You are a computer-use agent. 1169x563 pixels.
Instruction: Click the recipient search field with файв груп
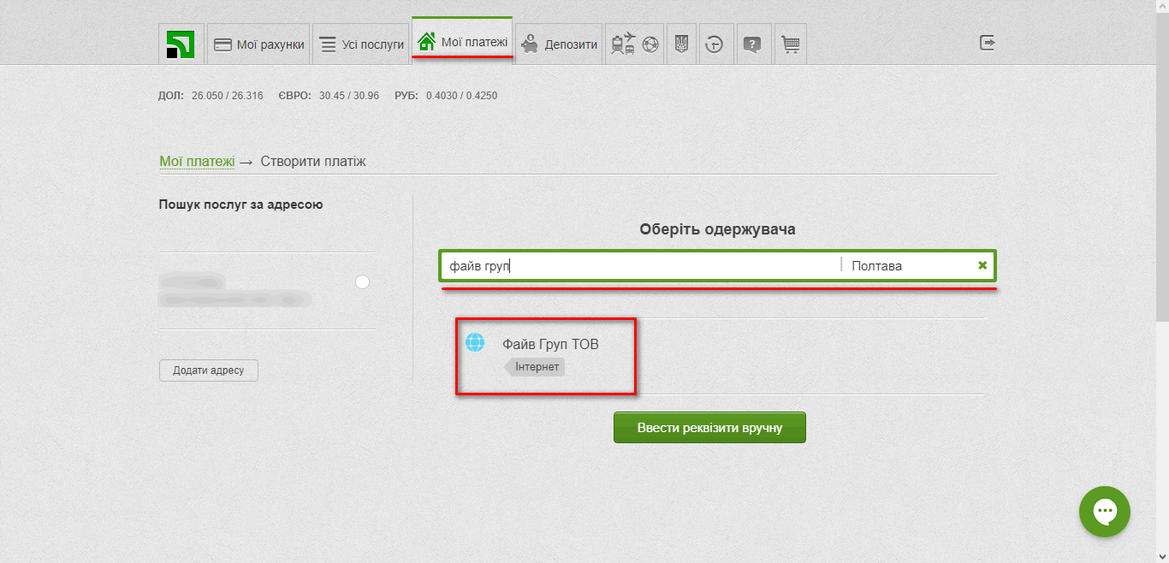tap(642, 266)
